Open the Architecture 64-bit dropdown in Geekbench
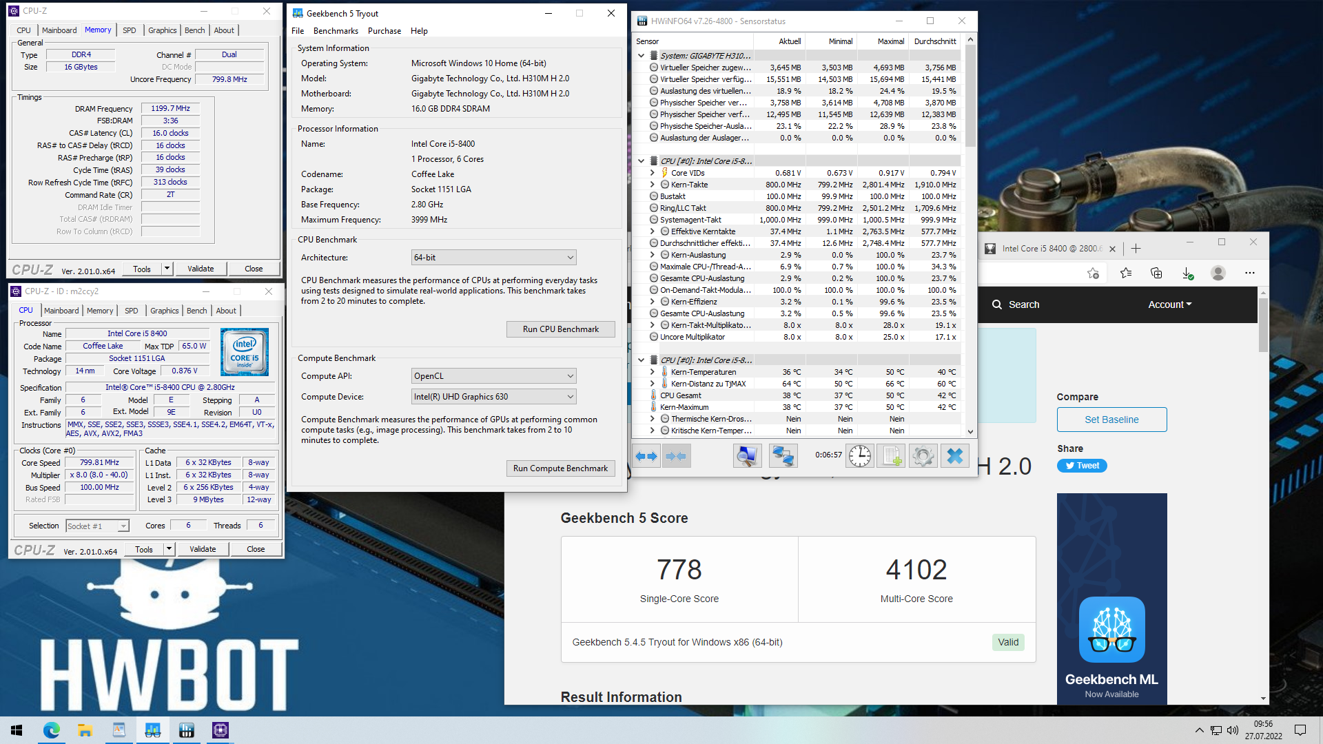 tap(493, 258)
